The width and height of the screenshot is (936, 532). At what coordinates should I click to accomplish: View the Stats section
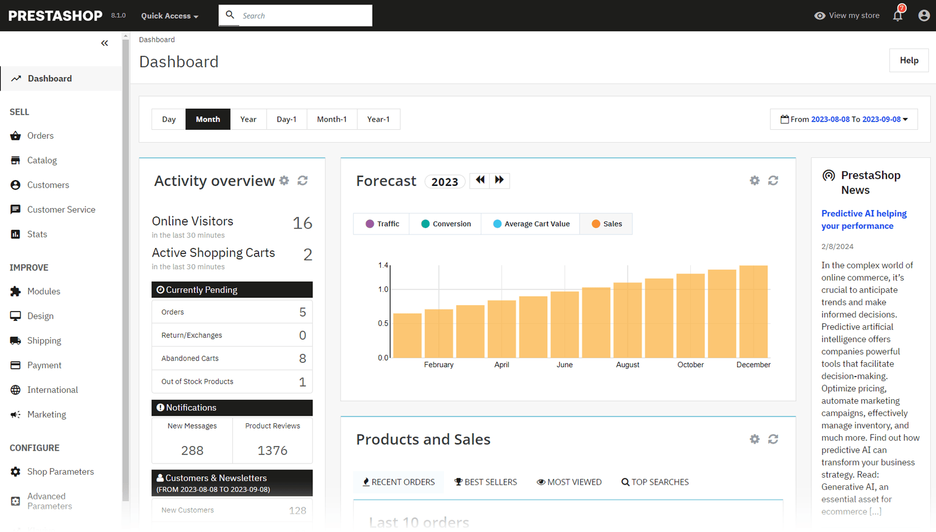pos(37,234)
